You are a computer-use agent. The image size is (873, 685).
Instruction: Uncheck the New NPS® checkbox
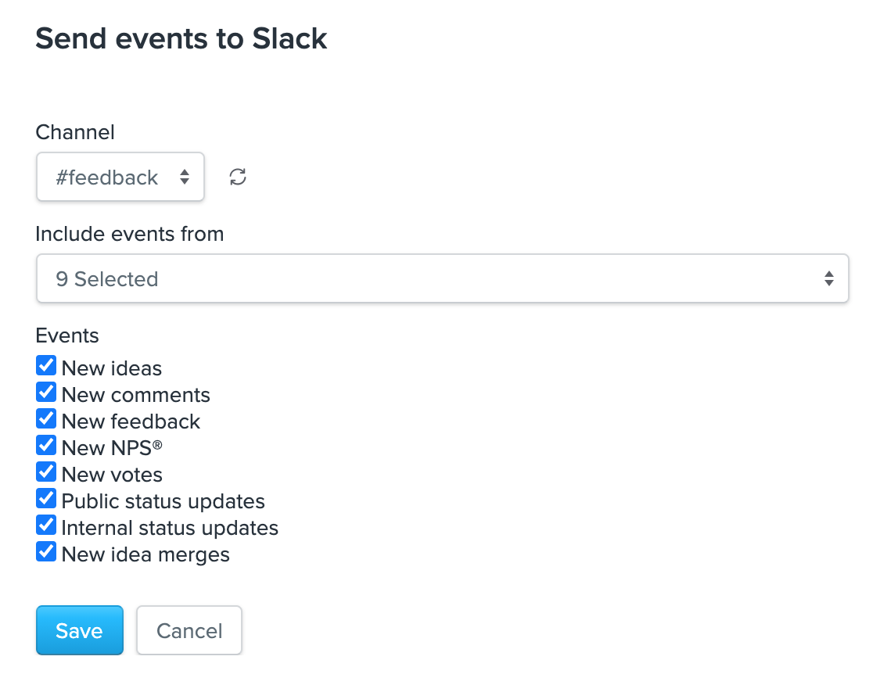coord(46,446)
